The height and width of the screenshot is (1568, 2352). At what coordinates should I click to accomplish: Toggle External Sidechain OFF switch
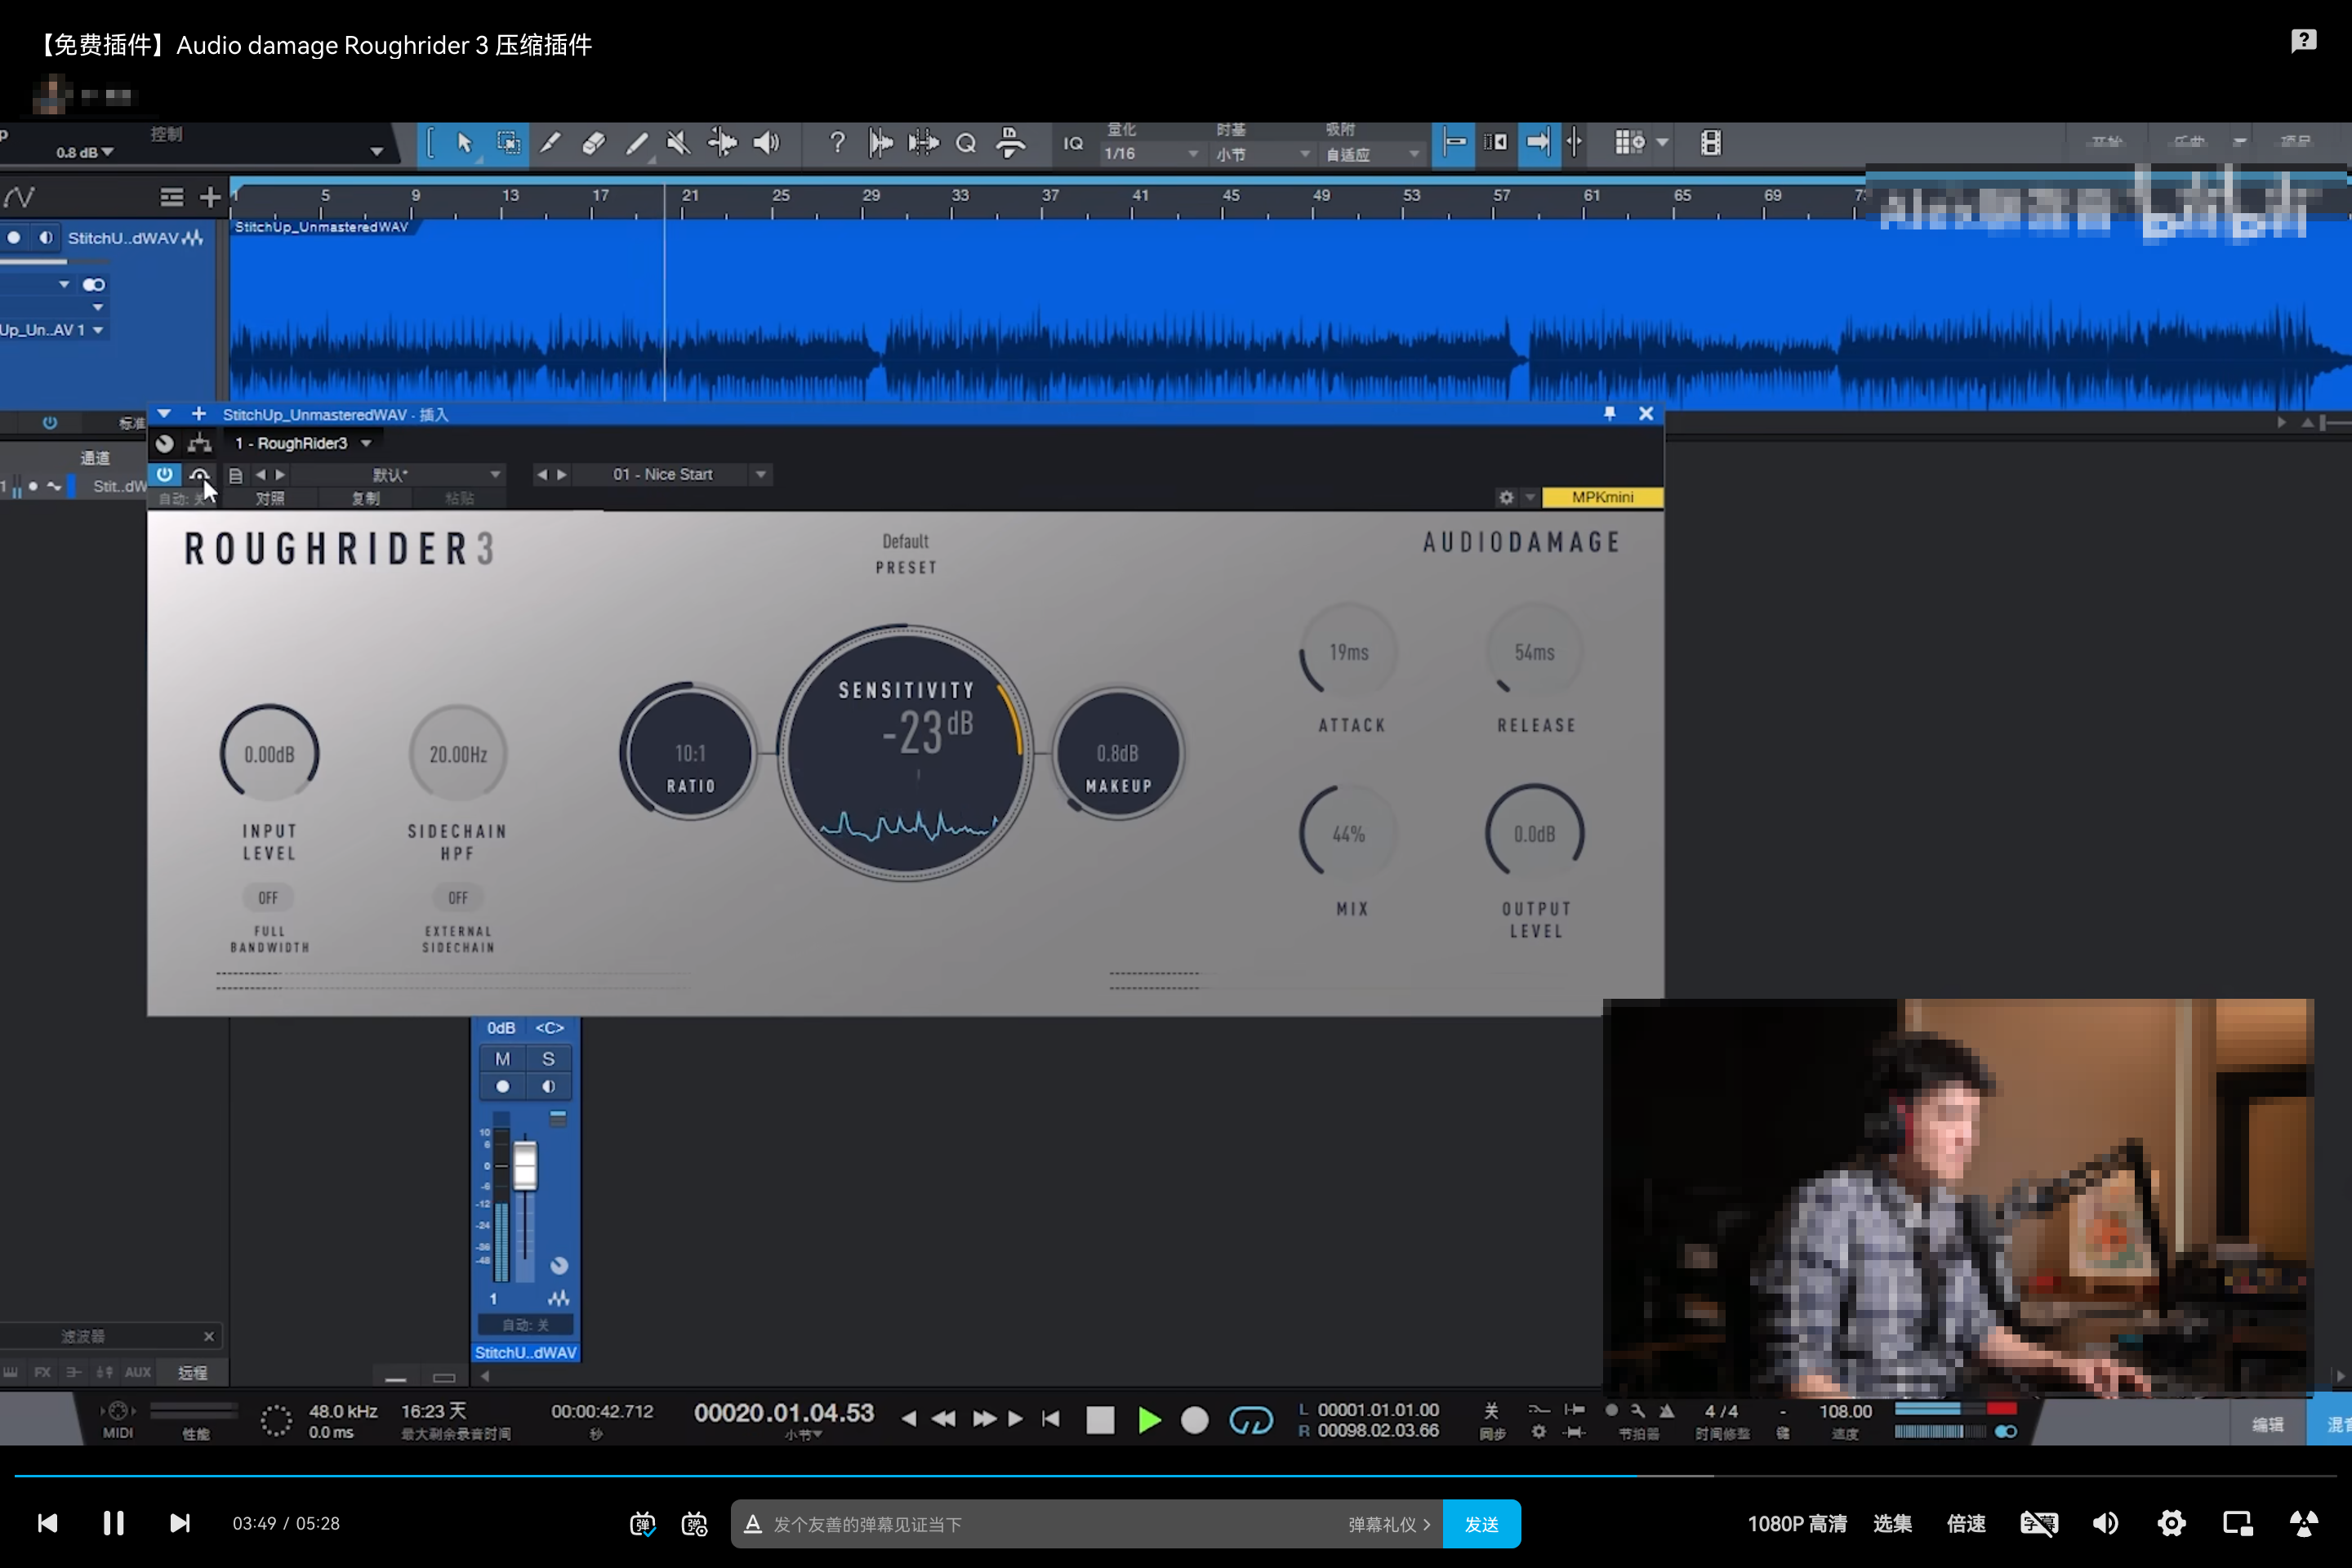[458, 898]
